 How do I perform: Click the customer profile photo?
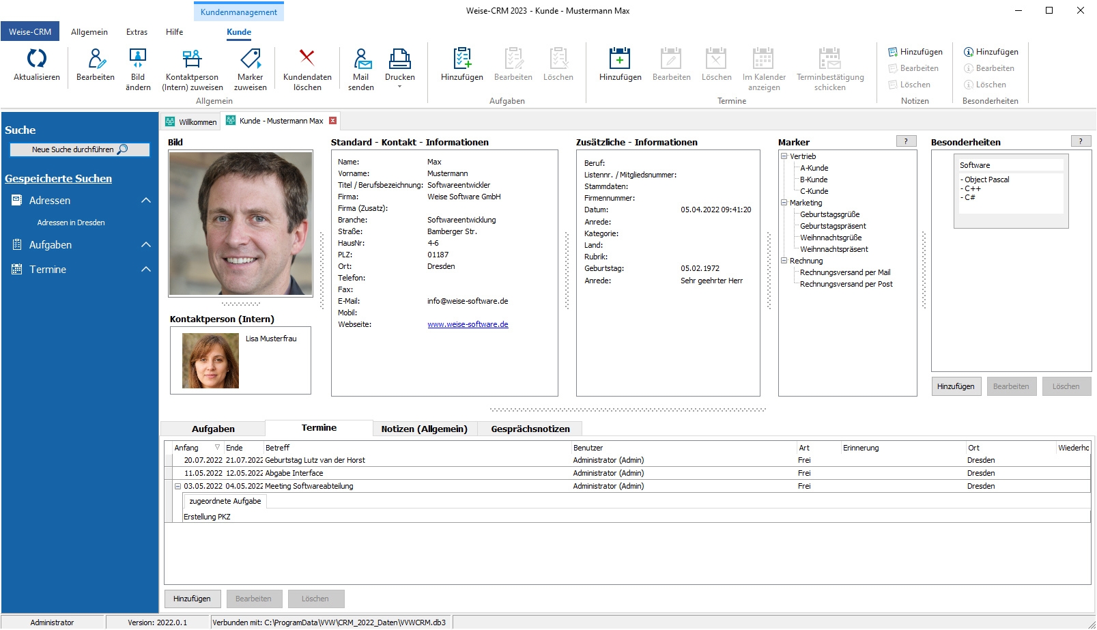coord(240,223)
